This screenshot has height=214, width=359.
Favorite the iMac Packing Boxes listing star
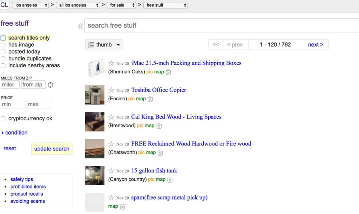pos(111,63)
